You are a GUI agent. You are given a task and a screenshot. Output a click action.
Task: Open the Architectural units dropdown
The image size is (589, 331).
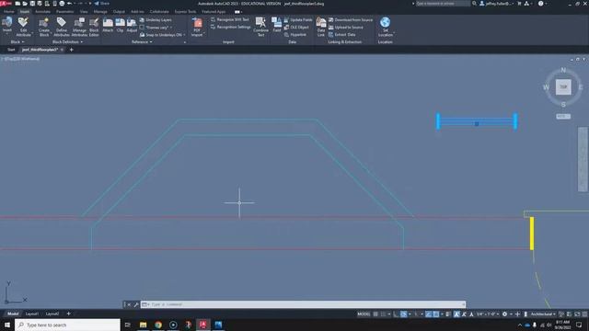tap(543, 314)
